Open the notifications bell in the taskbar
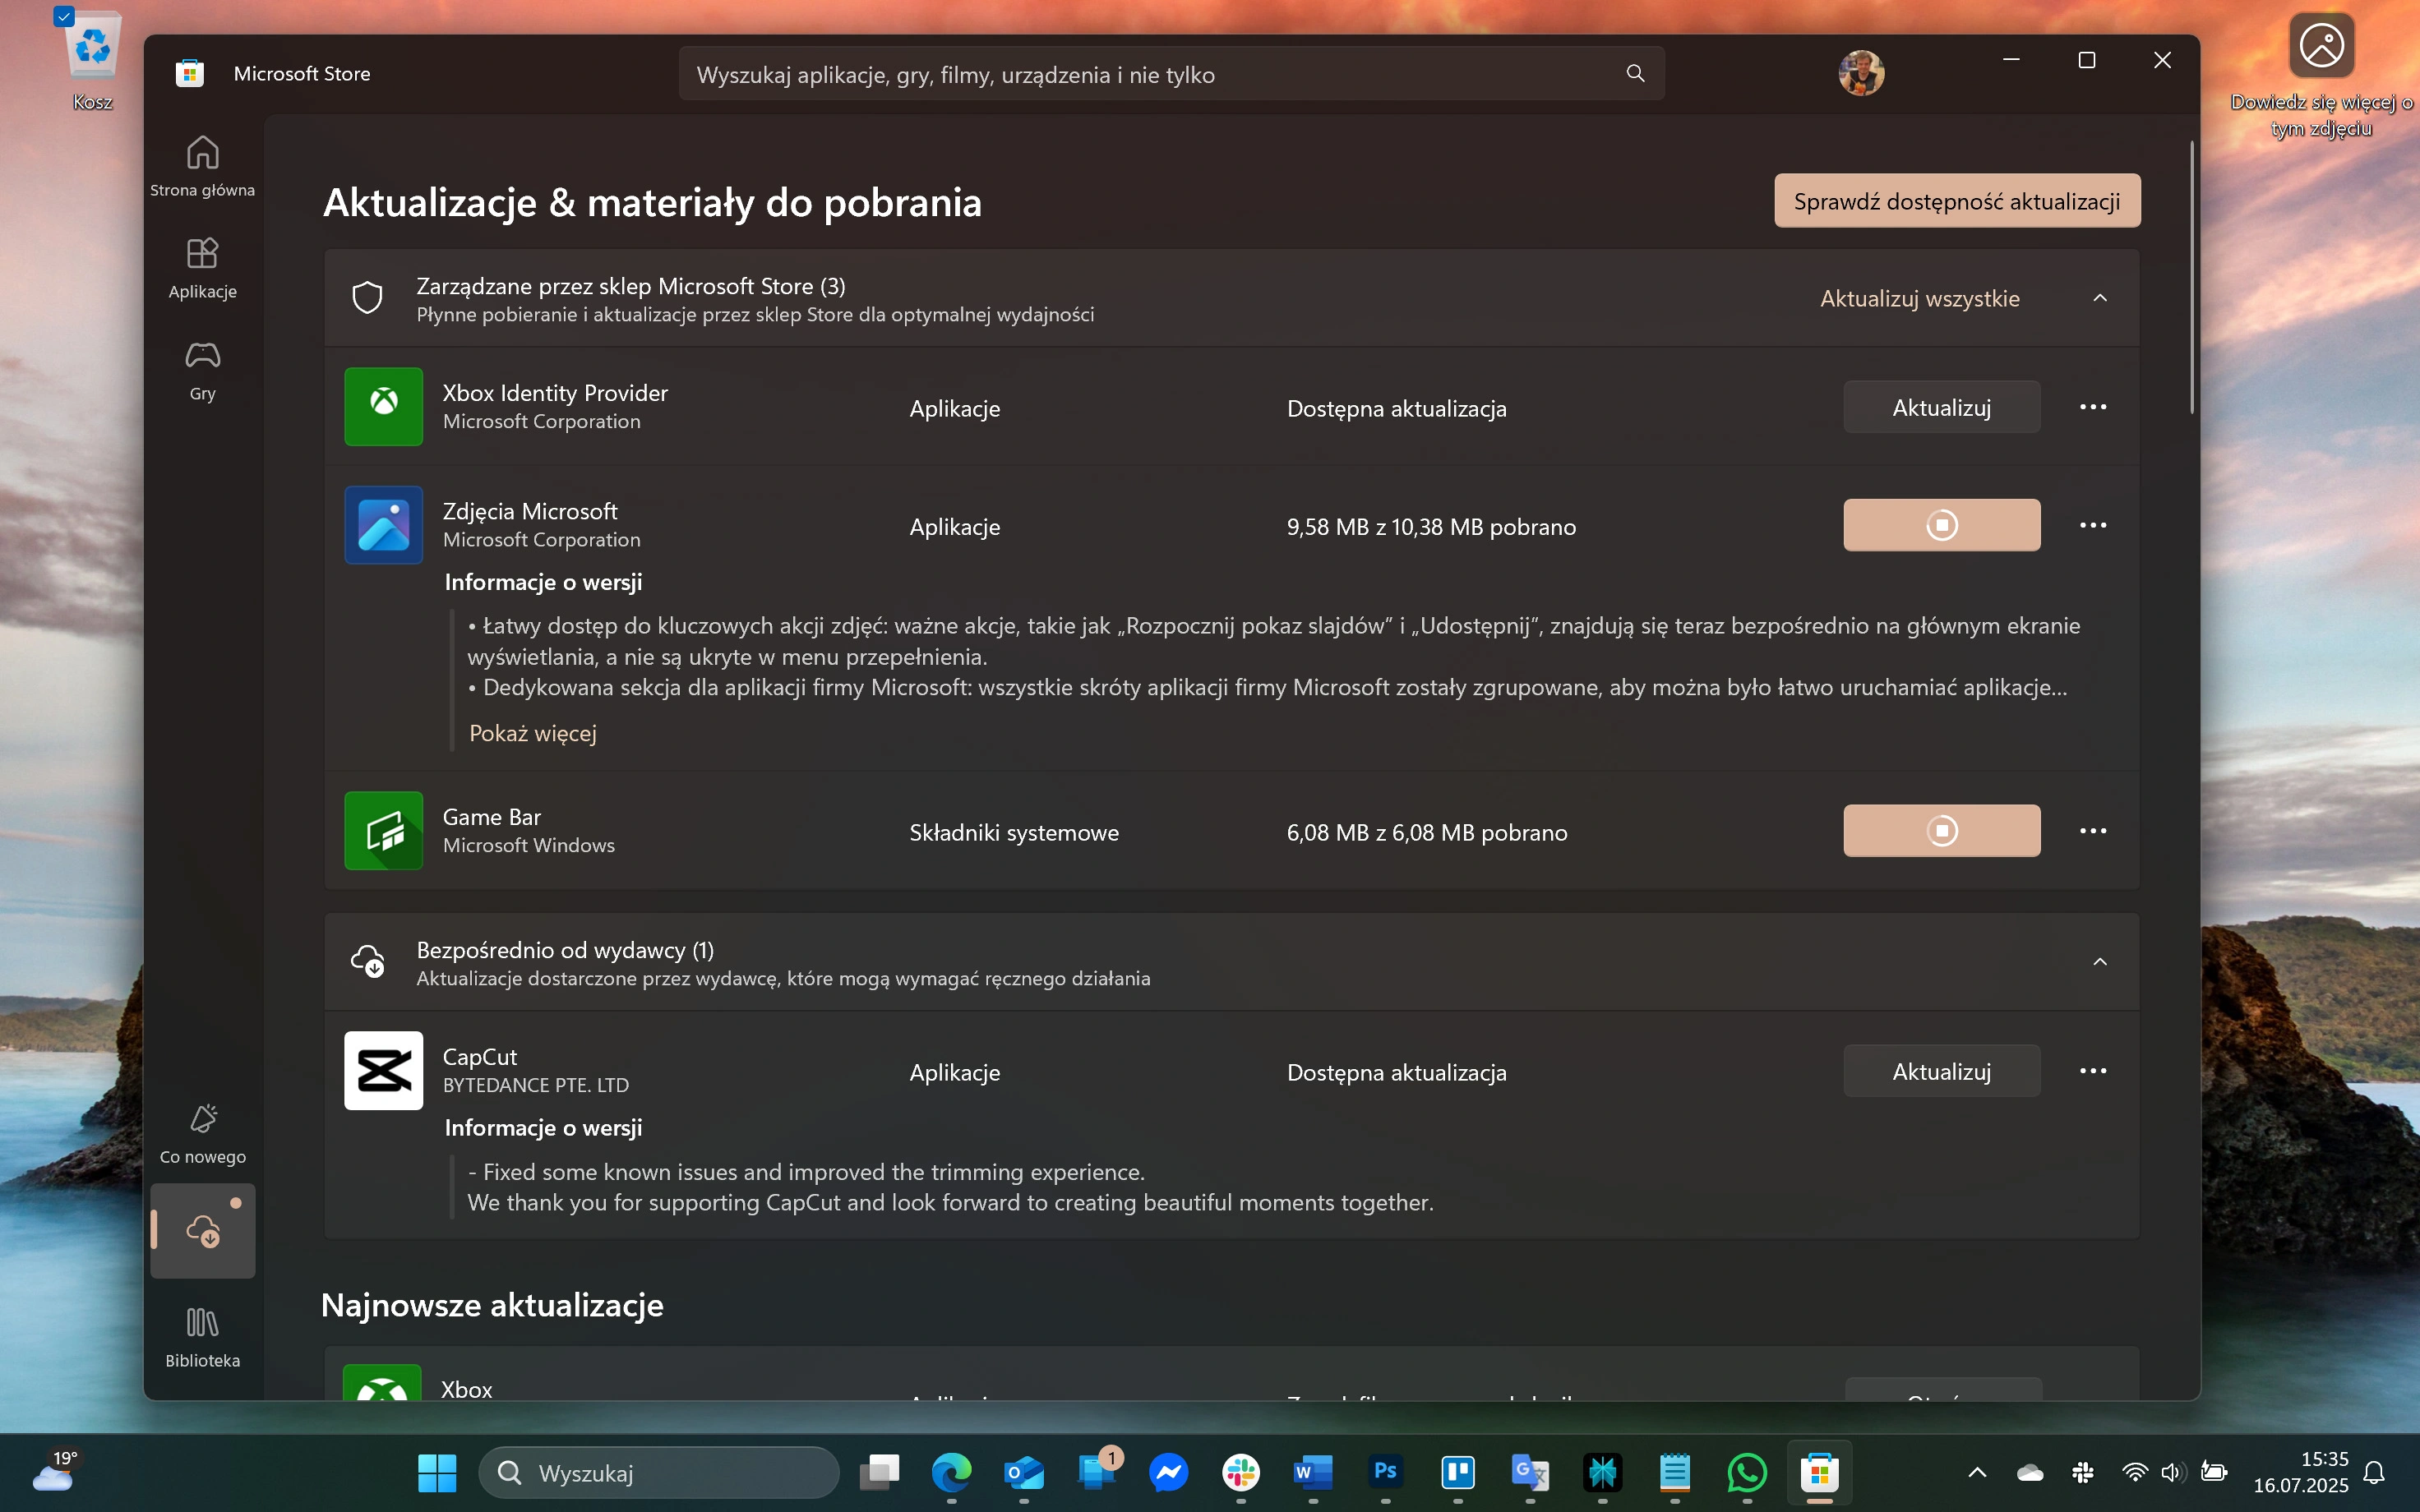The width and height of the screenshot is (2420, 1512). point(2375,1472)
